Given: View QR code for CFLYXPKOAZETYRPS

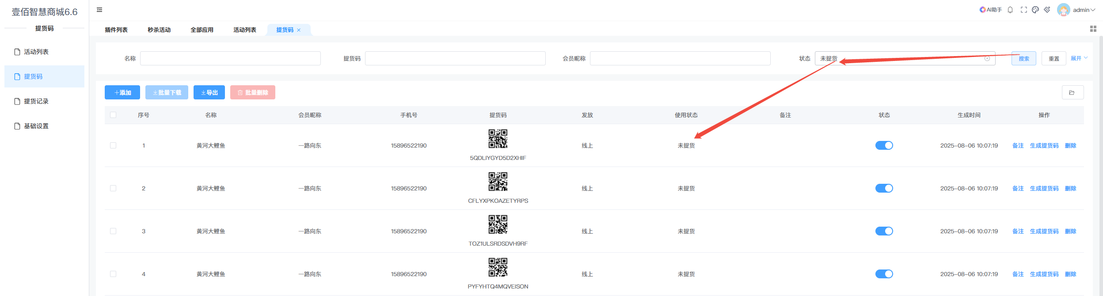Looking at the screenshot, I should (x=498, y=182).
